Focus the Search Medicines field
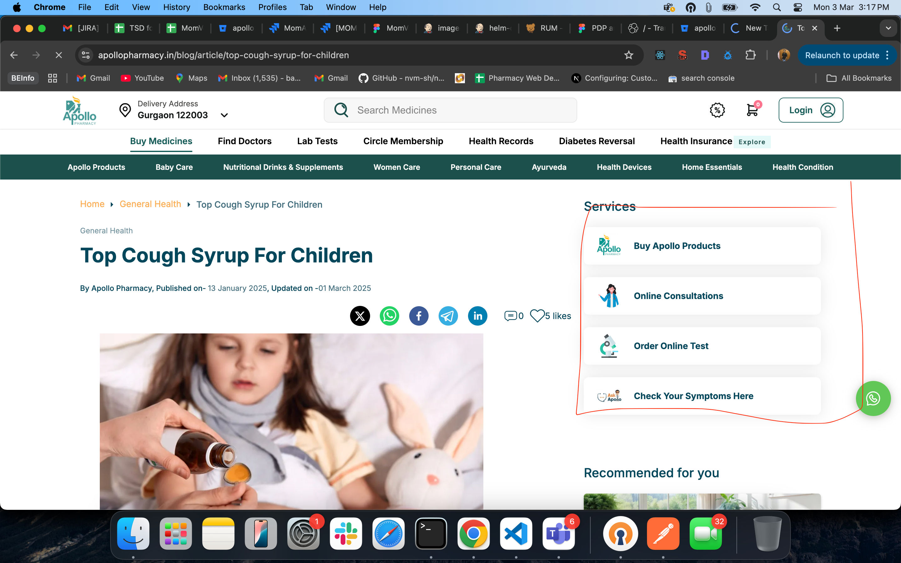Viewport: 901px width, 563px height. [450, 110]
